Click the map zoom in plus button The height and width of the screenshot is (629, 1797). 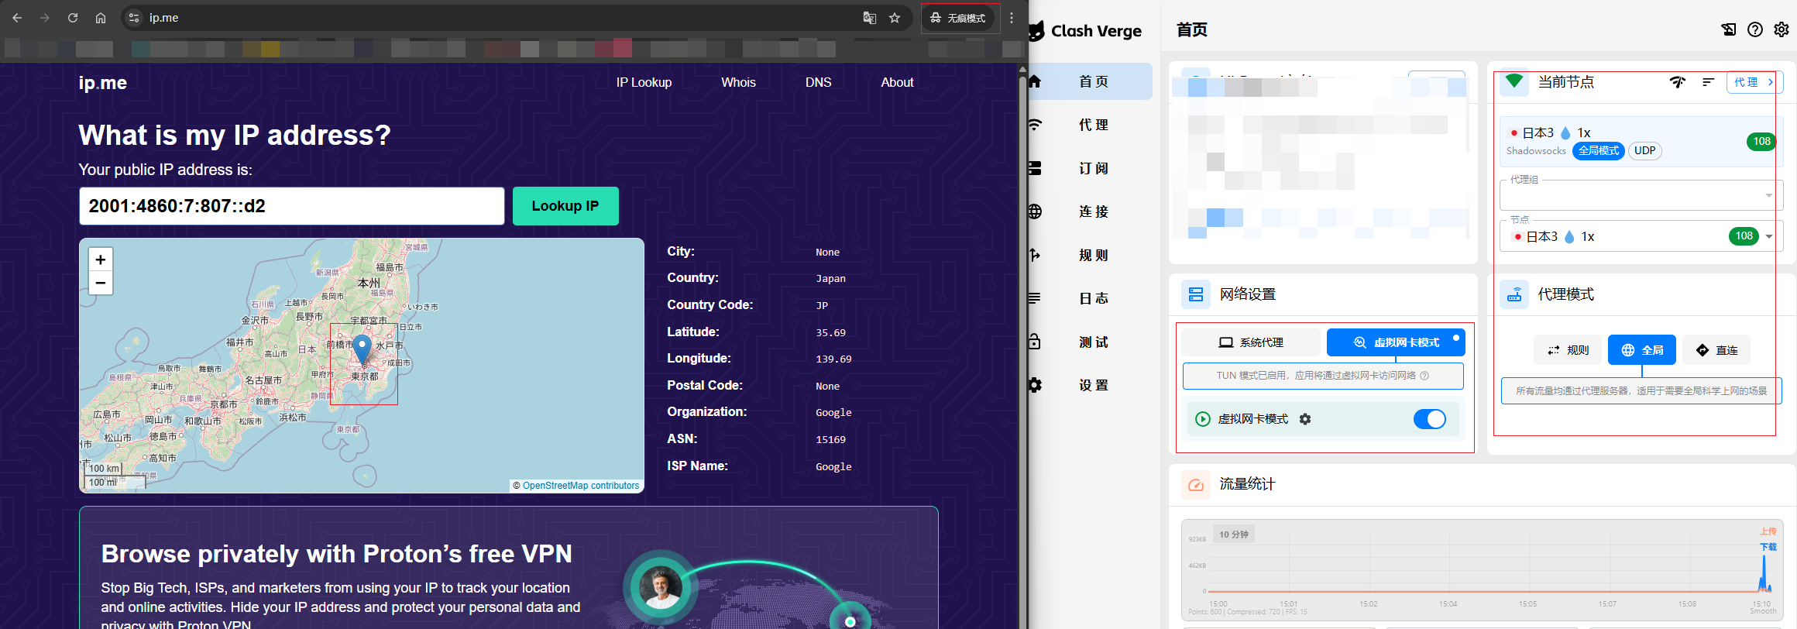pos(101,260)
